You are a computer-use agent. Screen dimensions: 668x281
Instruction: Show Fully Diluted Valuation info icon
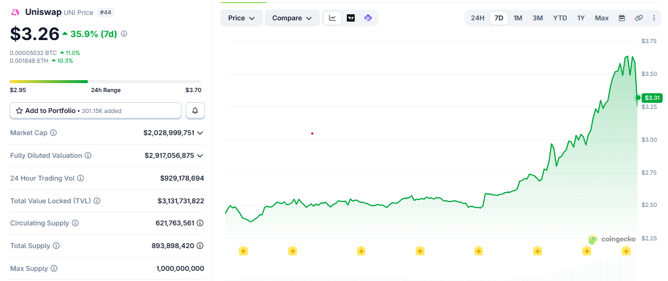pos(87,155)
